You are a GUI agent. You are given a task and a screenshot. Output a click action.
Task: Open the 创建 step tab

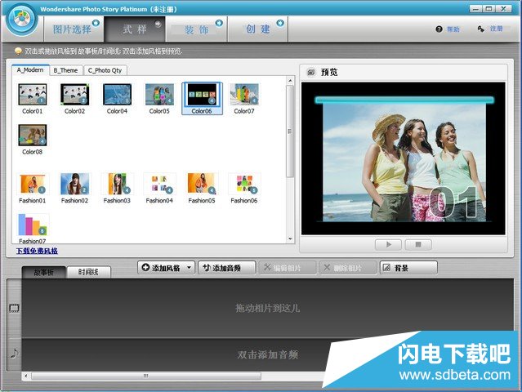click(258, 29)
